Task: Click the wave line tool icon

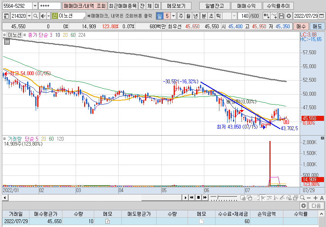Action: (x=269, y=198)
